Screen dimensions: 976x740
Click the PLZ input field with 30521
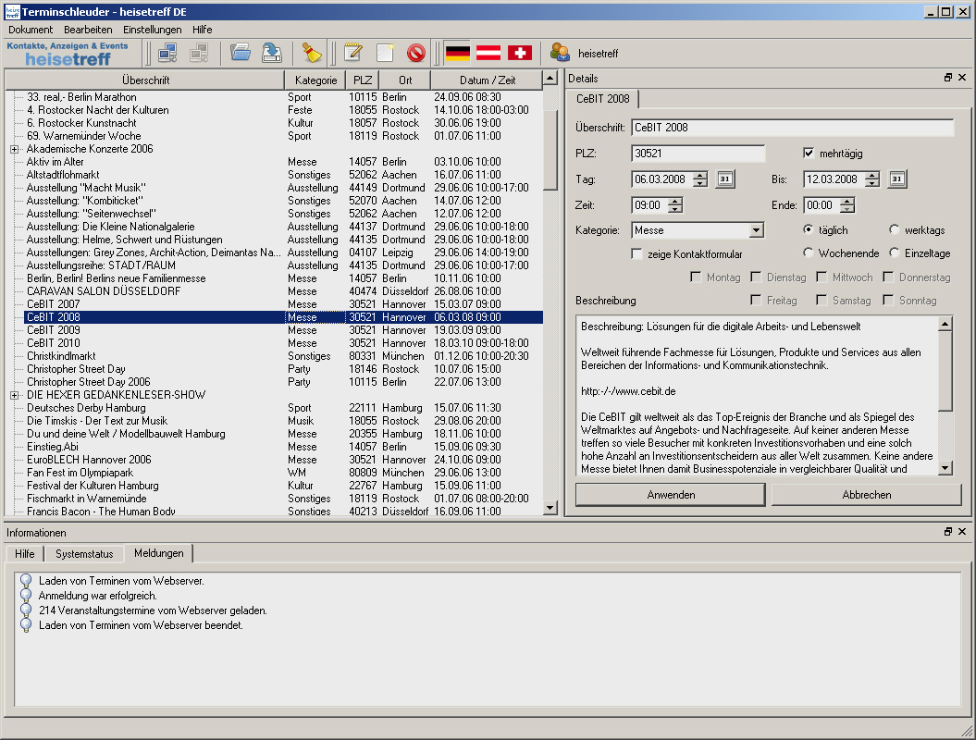click(698, 154)
